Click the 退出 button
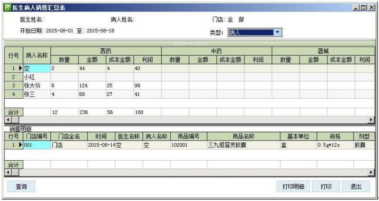Image resolution: width=379 pixels, height=201 pixels. [x=356, y=186]
